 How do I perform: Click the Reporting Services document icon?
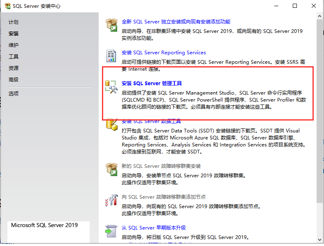[111, 56]
